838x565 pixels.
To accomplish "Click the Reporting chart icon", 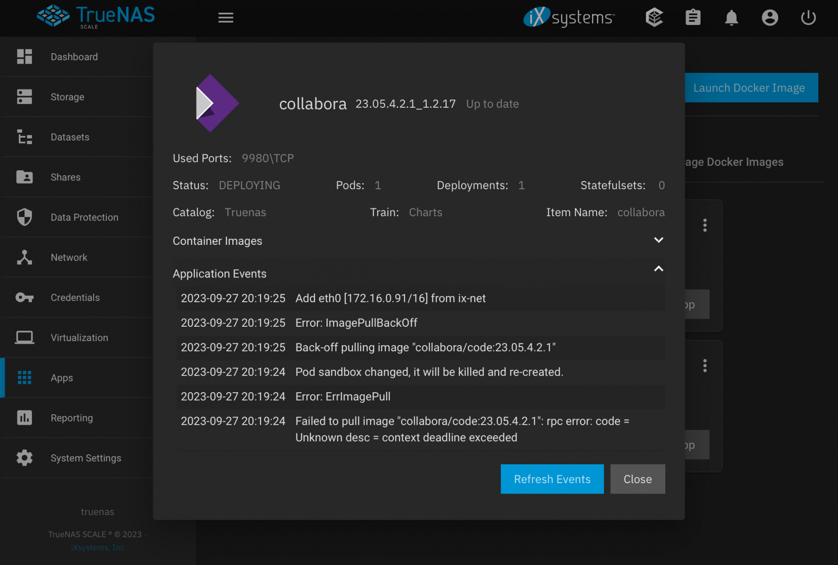I will (x=24, y=418).
